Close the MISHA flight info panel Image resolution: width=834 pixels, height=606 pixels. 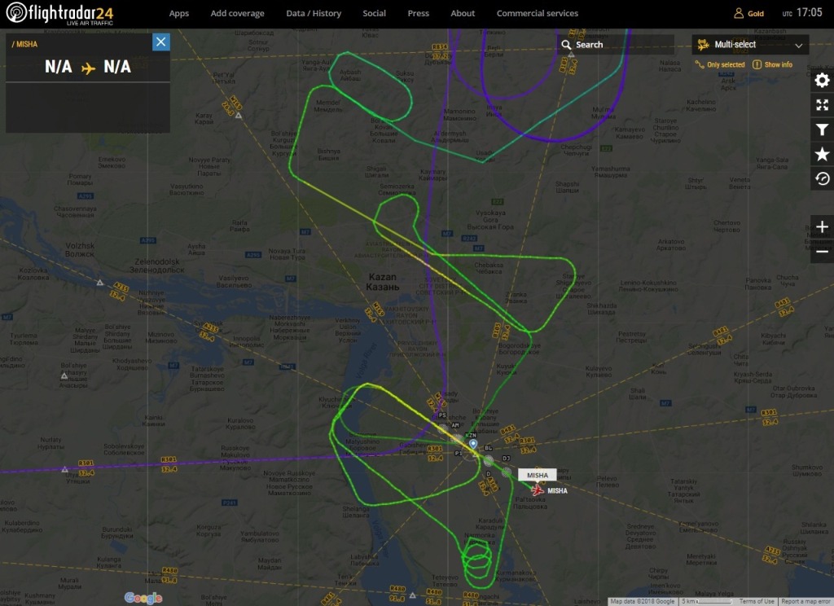pos(161,42)
